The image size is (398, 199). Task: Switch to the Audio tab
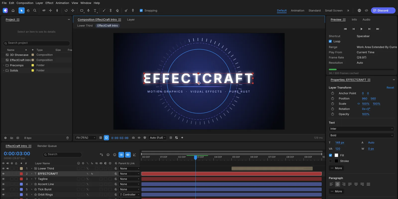[x=366, y=20]
